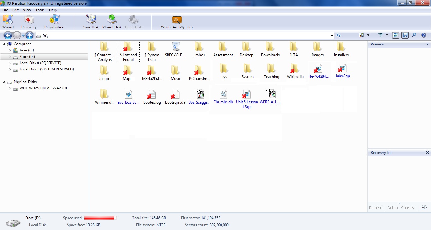Viewport: 431px width, 230px height.
Task: Click recovery list options icon
Action: click(424, 208)
